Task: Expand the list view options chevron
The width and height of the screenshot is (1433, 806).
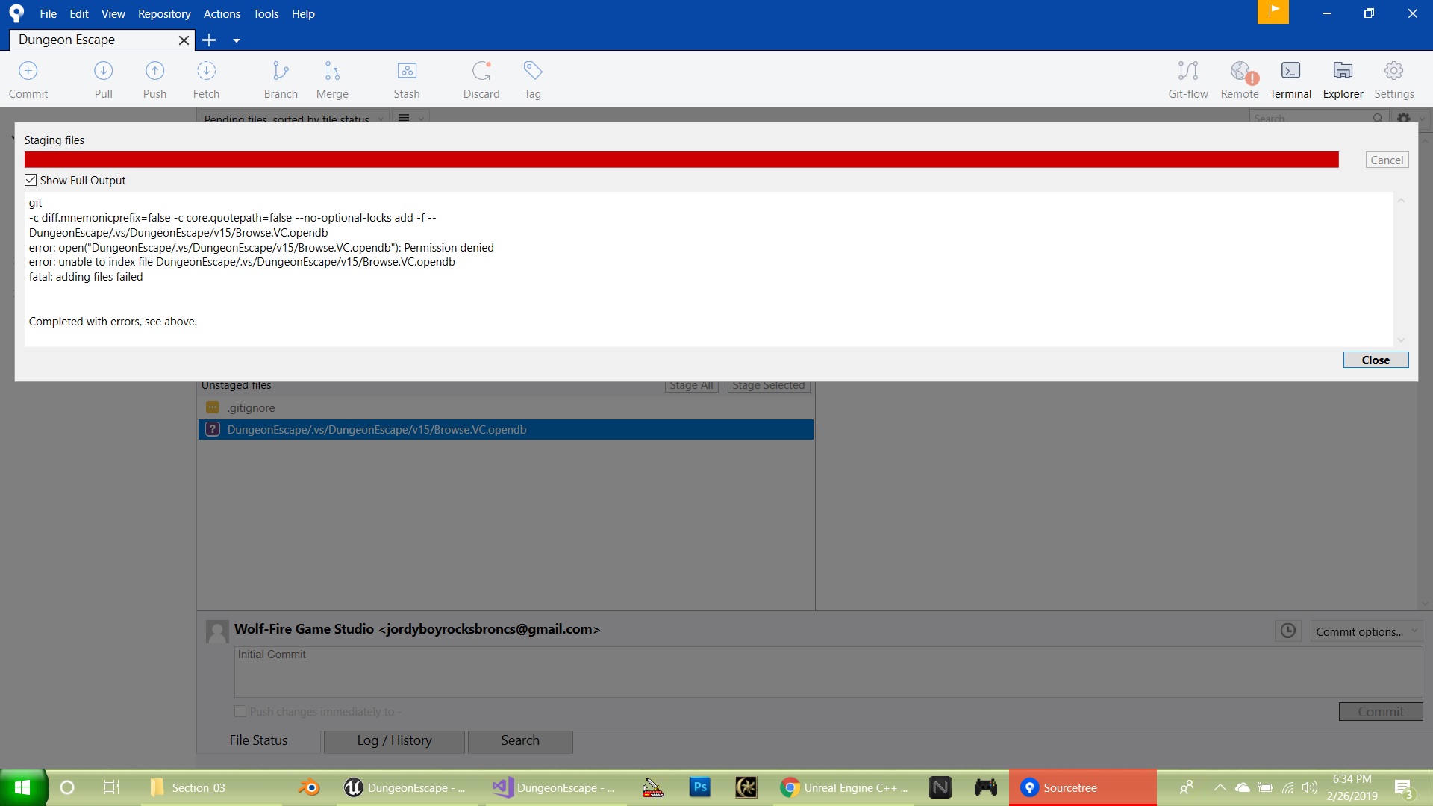Action: pyautogui.click(x=421, y=118)
